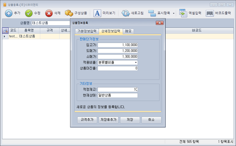Screen dimensions: 236x146
Task: Click the 엑셀입력 spreadsheet import icon
Action: click(x=183, y=13)
